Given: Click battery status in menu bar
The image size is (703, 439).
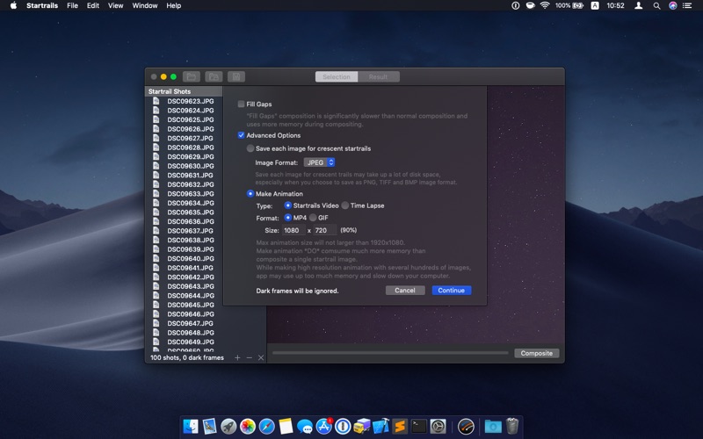Looking at the screenshot, I should [569, 6].
